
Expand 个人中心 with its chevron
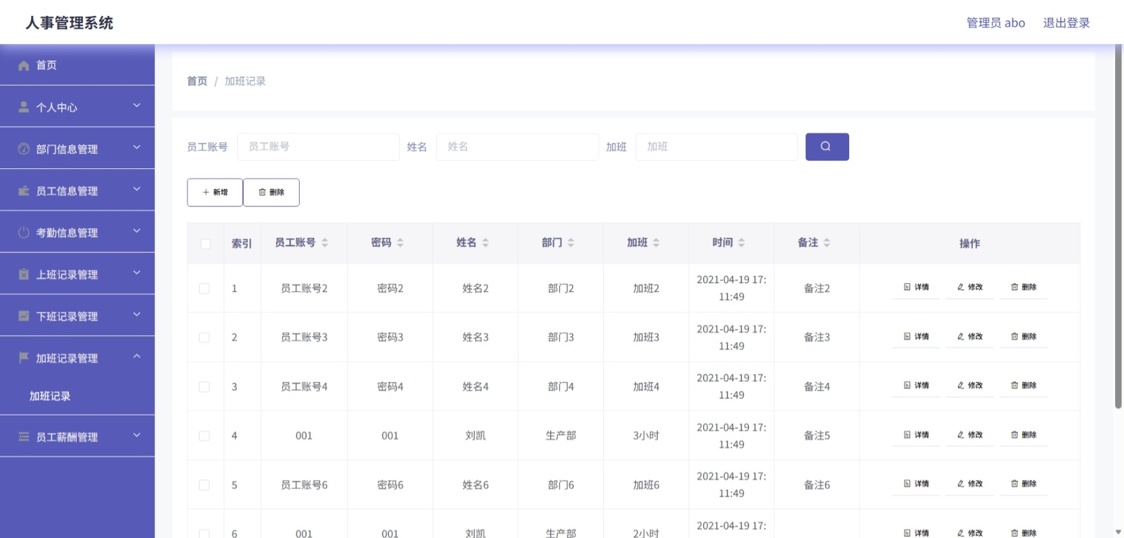(x=136, y=105)
